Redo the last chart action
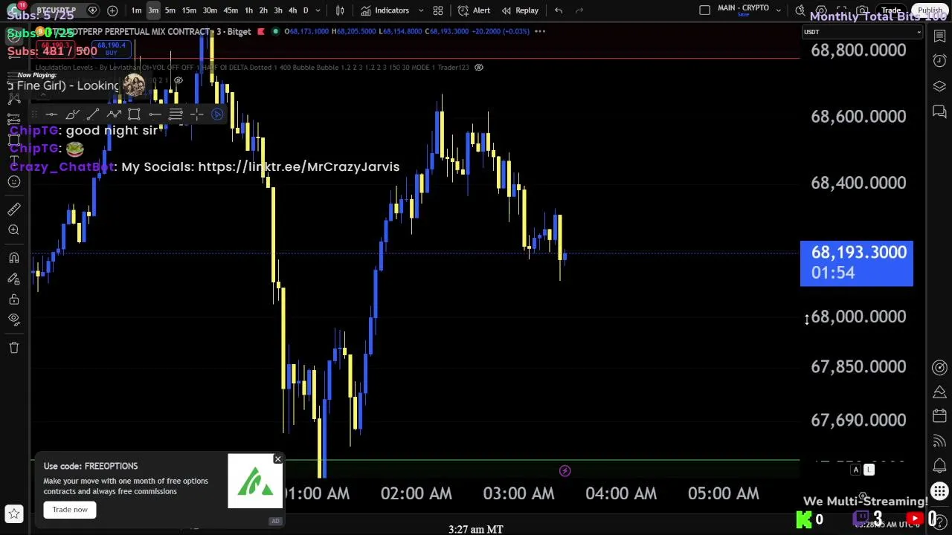 click(579, 10)
